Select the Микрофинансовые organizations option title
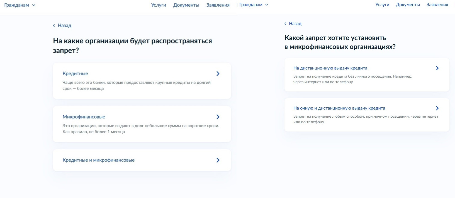Image resolution: width=455 pixels, height=198 pixels. coord(84,117)
